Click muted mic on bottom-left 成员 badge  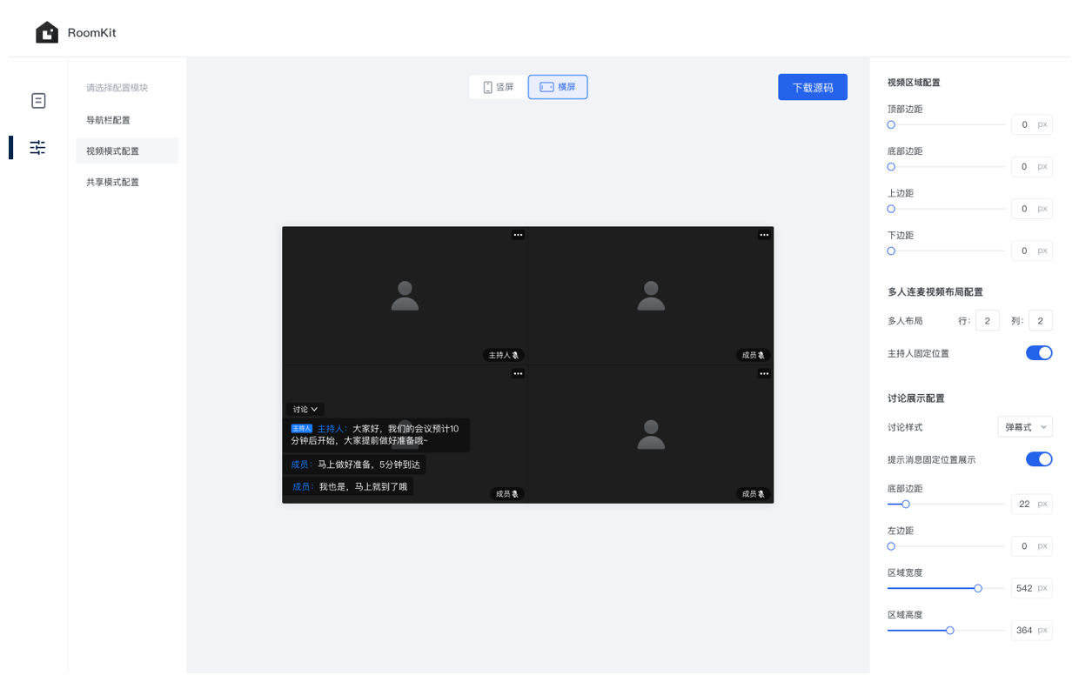pyautogui.click(x=515, y=494)
